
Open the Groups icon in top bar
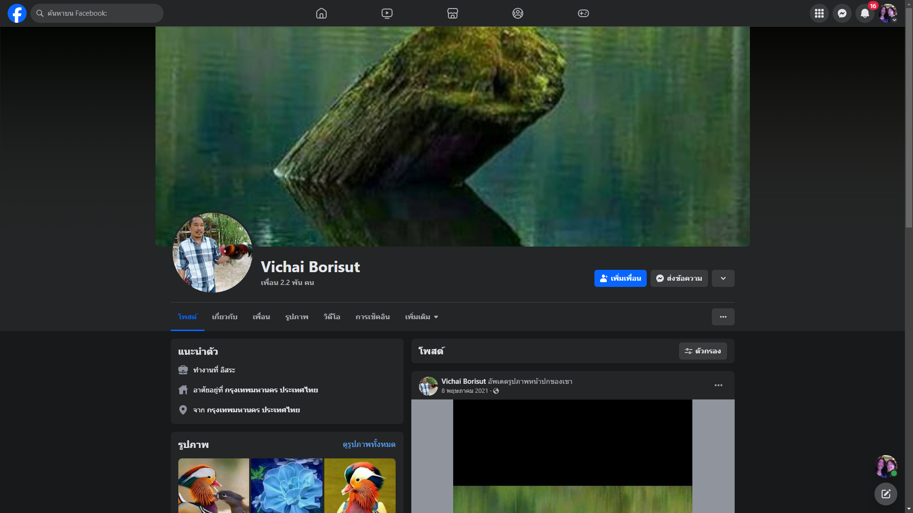click(518, 13)
